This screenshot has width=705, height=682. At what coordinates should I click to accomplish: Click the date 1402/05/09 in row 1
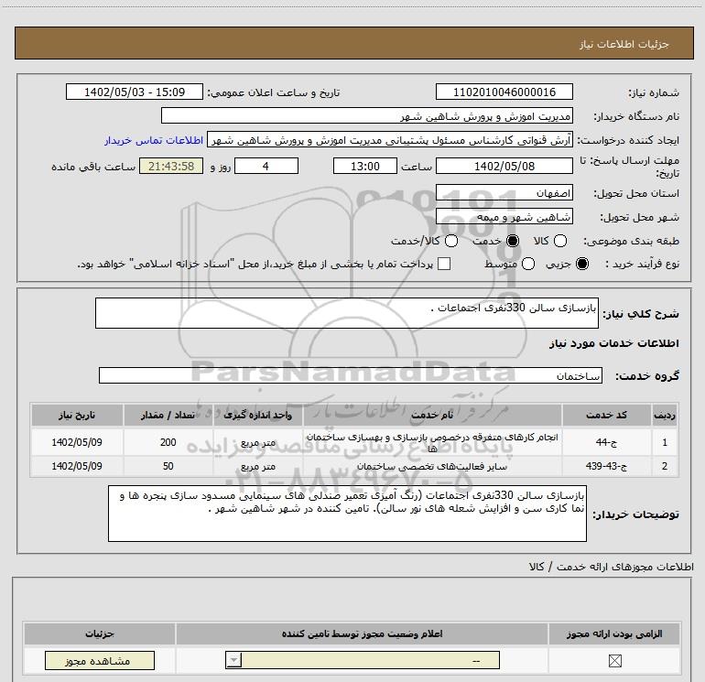[x=77, y=442]
